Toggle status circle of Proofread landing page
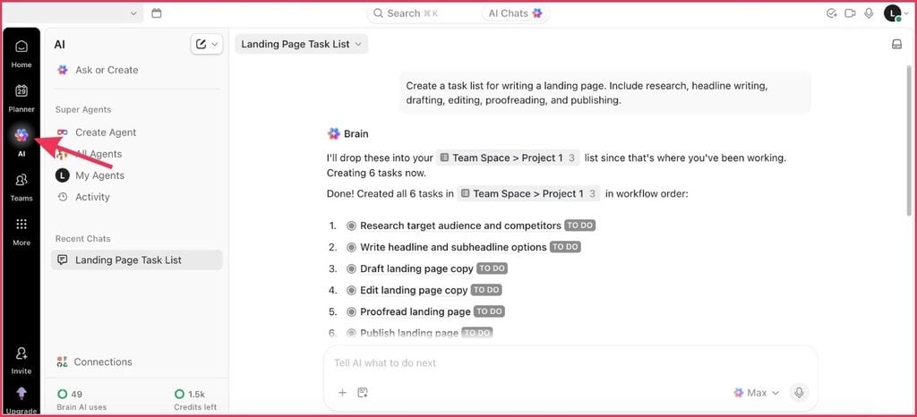This screenshot has height=417, width=917. click(351, 312)
